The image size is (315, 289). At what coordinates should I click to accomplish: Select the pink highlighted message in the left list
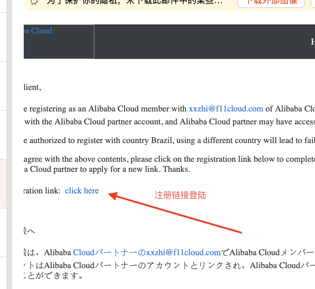coord(3,184)
